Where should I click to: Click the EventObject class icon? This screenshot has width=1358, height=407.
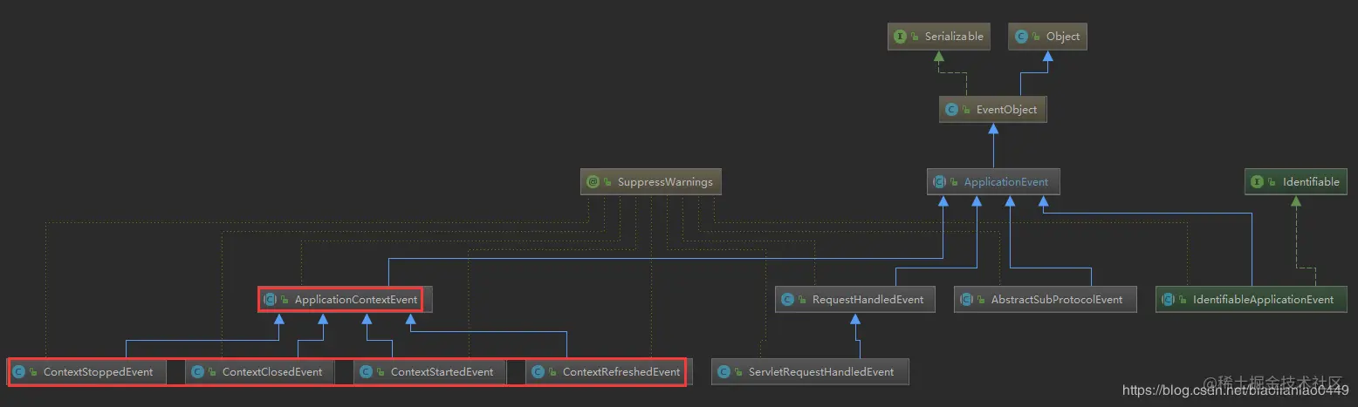952,110
